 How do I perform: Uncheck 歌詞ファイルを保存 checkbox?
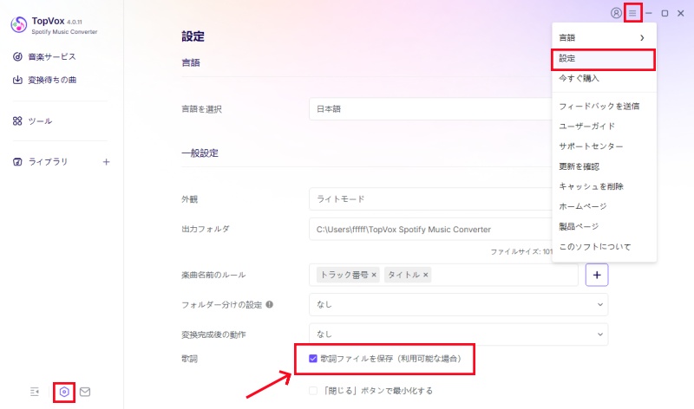pyautogui.click(x=313, y=358)
